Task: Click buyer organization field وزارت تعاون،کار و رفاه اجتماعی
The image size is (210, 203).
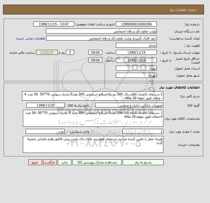Action: pyautogui.click(x=101, y=31)
